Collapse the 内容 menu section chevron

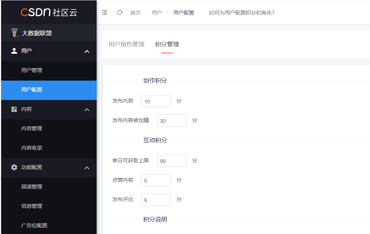pos(87,110)
